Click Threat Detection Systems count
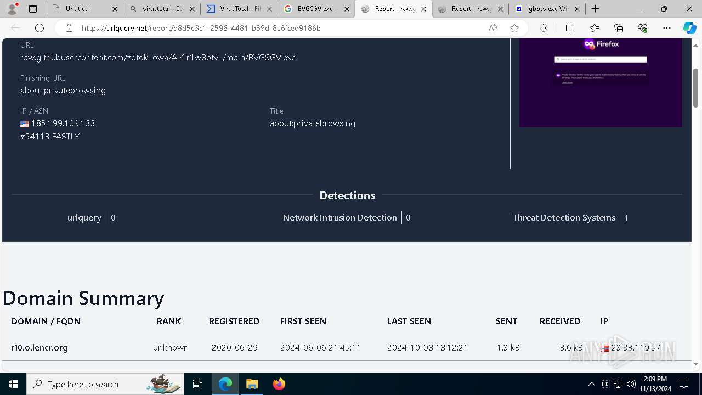The image size is (702, 395). (x=626, y=218)
